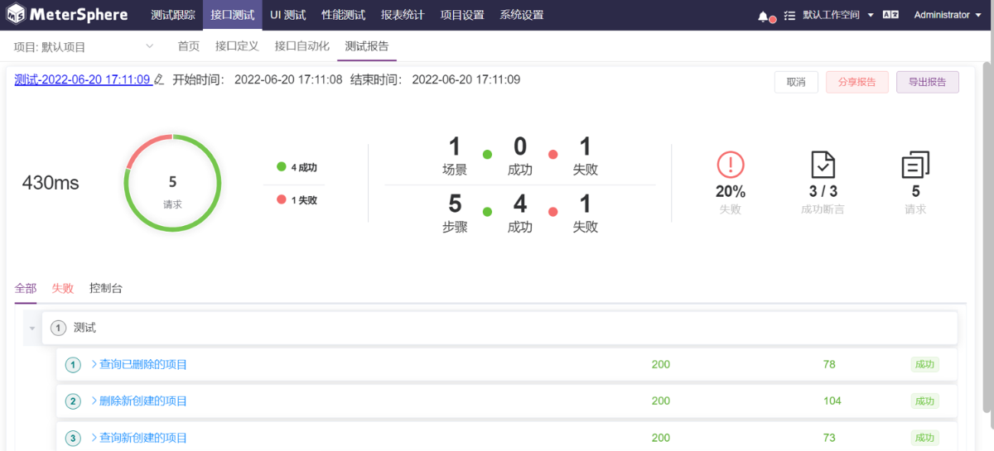Click response time 78 in 查询已删除的项目 row
The image size is (994, 451).
coord(829,364)
